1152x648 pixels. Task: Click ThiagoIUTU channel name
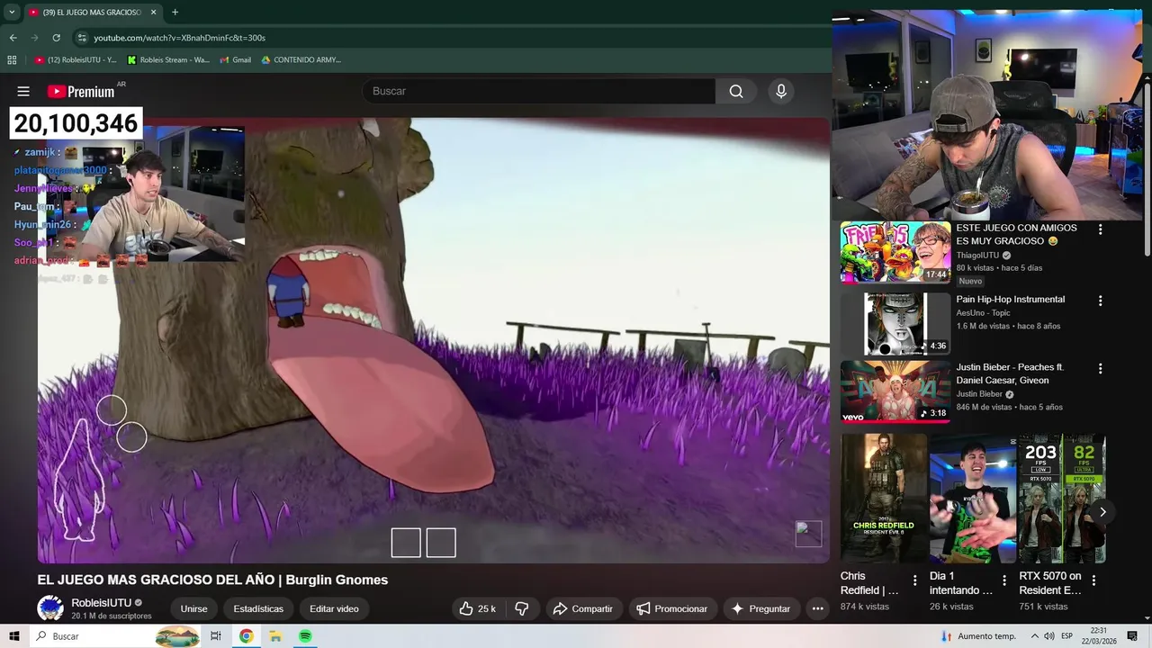click(x=977, y=255)
